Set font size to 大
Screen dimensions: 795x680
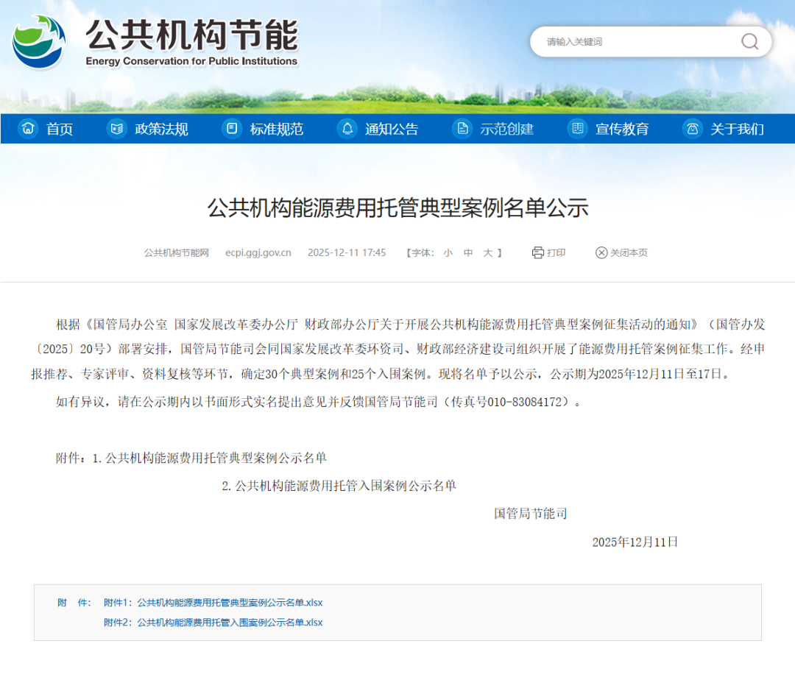pyautogui.click(x=488, y=252)
